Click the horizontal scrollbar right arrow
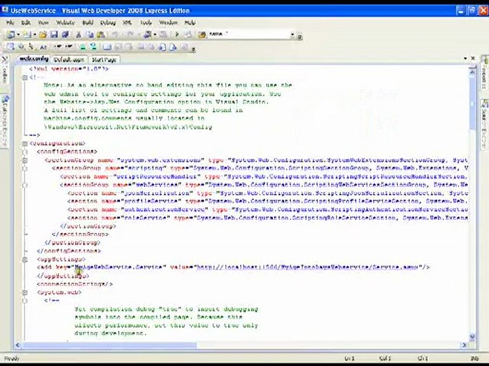 coord(464,345)
